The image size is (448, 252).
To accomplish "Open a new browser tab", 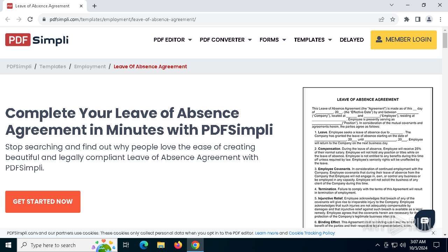I will coord(94,6).
